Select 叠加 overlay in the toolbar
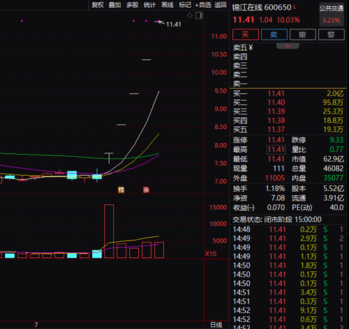349x329 pixels. pos(115,5)
